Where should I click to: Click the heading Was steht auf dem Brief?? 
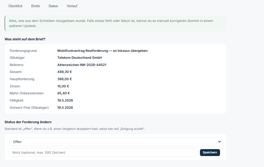point(25,39)
